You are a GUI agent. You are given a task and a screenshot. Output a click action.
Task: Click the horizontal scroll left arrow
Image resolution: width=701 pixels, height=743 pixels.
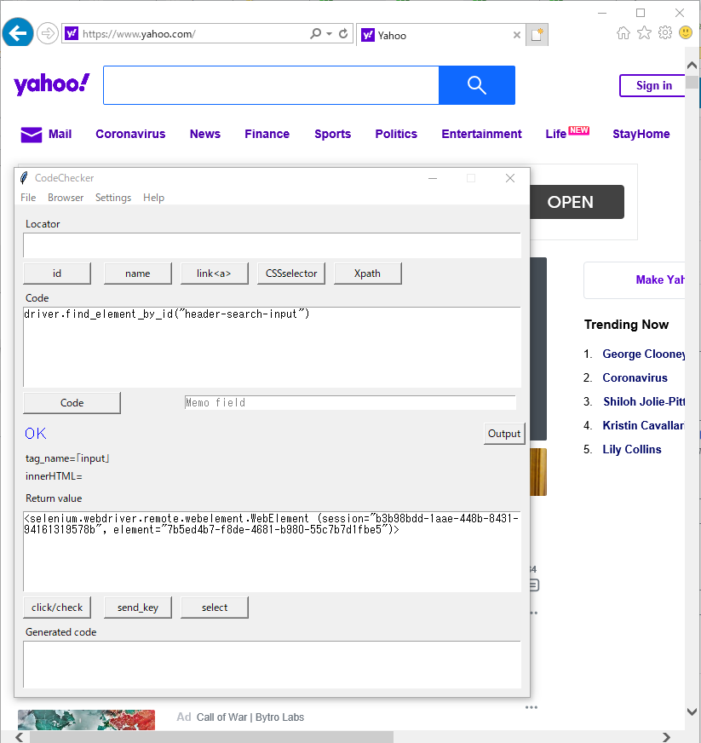[x=19, y=737]
